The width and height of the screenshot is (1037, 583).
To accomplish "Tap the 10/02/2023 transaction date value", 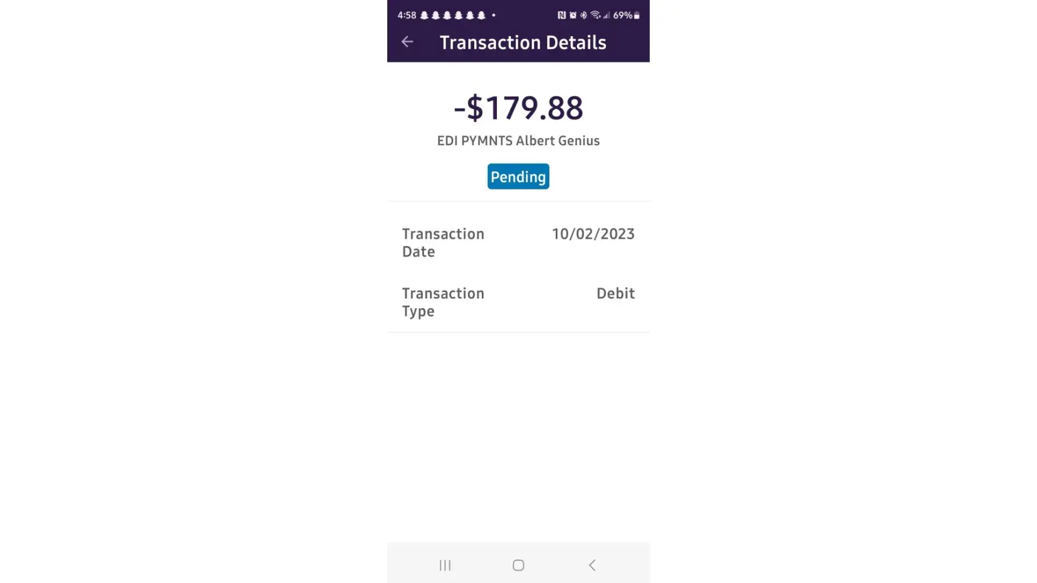I will pyautogui.click(x=593, y=234).
